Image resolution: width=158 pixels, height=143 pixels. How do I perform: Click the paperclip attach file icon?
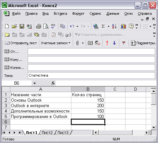tap(77, 43)
